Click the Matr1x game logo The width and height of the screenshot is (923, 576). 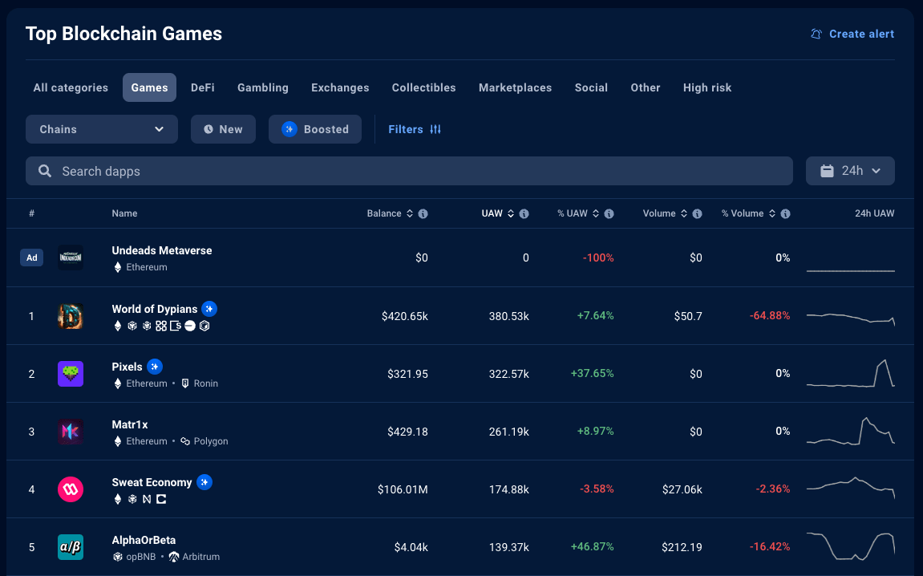pyautogui.click(x=71, y=432)
